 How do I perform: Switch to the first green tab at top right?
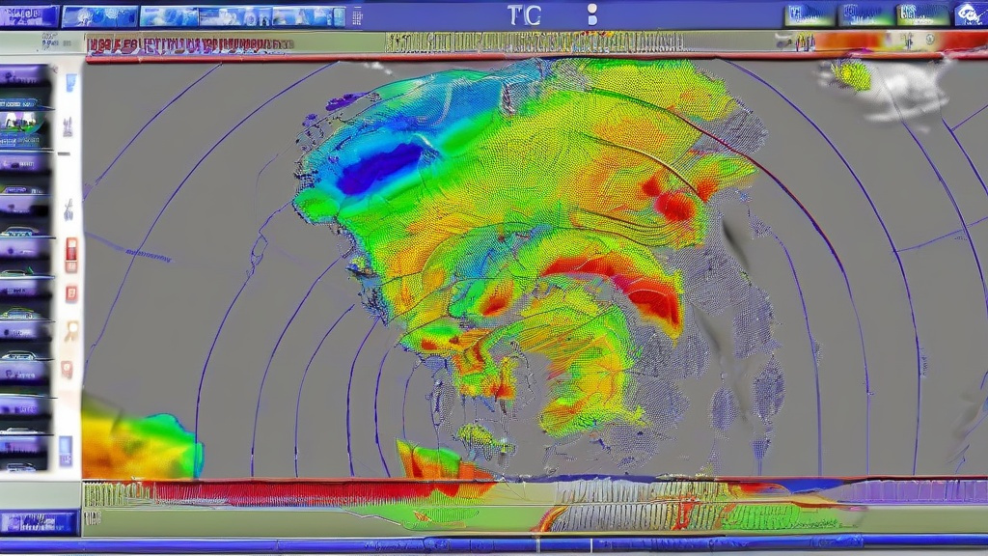click(809, 14)
